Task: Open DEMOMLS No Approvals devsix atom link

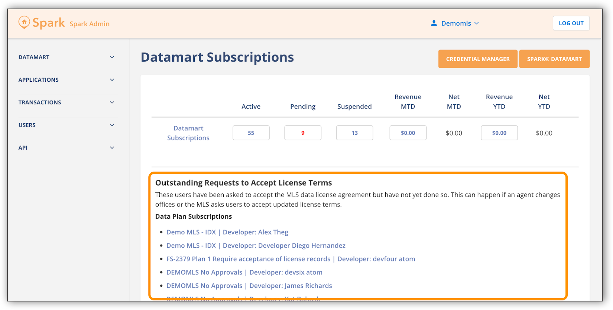Action: [244, 272]
